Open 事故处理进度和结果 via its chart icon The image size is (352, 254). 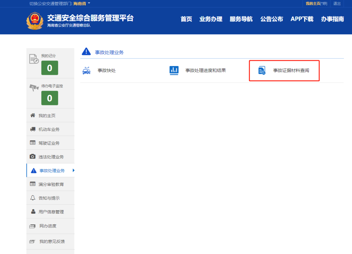(x=174, y=70)
